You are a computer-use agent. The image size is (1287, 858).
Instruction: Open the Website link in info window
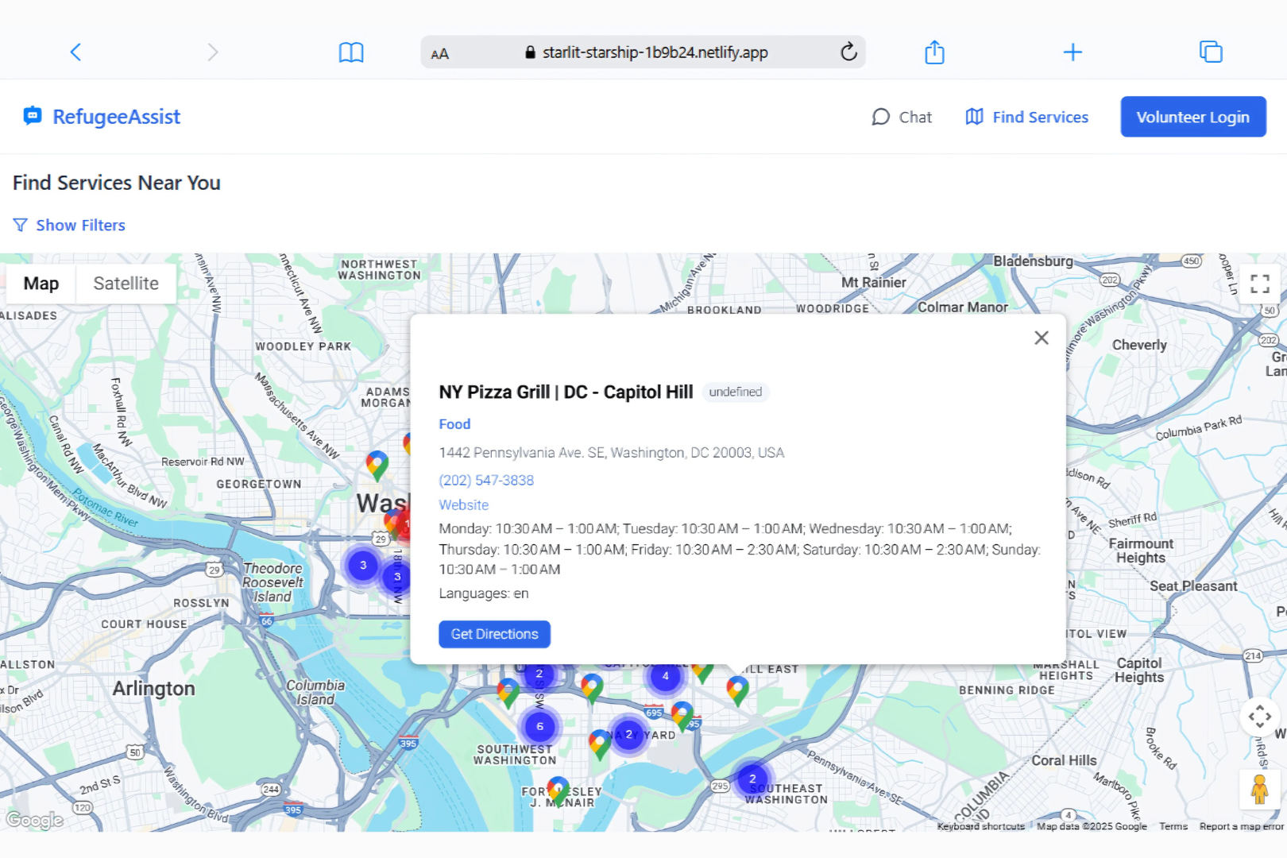coord(464,504)
